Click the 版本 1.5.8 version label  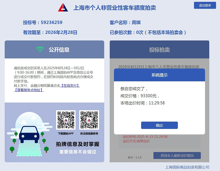click(135, 158)
